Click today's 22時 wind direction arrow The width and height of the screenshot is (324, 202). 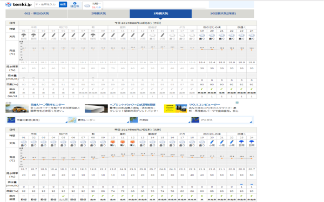click(232, 89)
